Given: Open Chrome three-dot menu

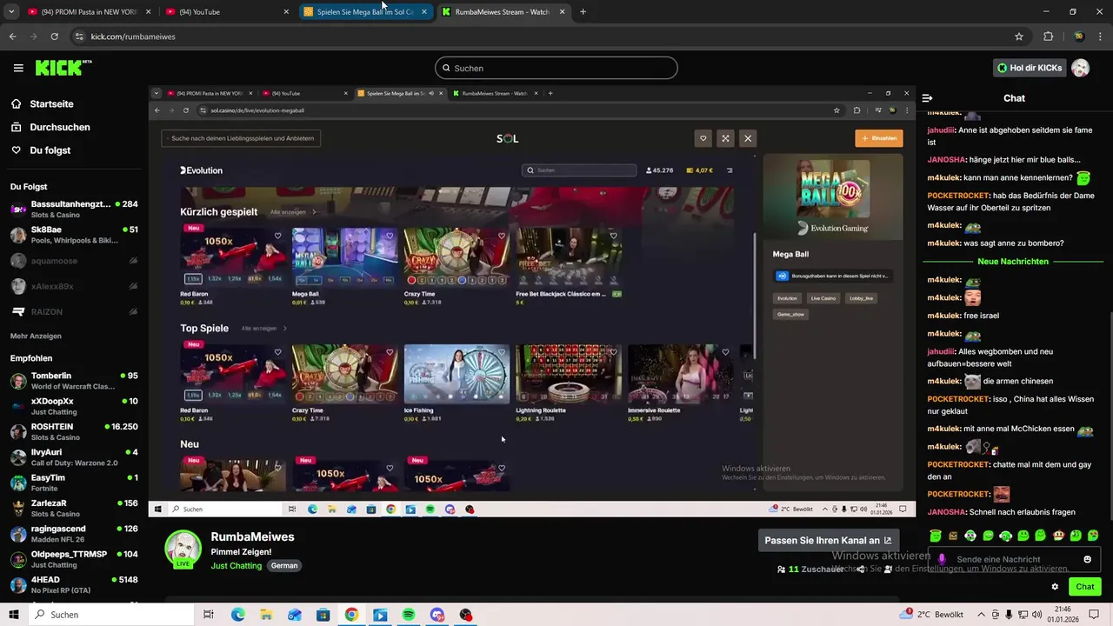Looking at the screenshot, I should (1101, 37).
